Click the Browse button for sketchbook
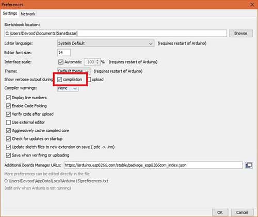This screenshot has width=258, height=217. pyautogui.click(x=241, y=33)
